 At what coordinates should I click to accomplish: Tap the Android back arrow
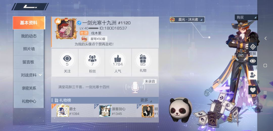coord(265,38)
